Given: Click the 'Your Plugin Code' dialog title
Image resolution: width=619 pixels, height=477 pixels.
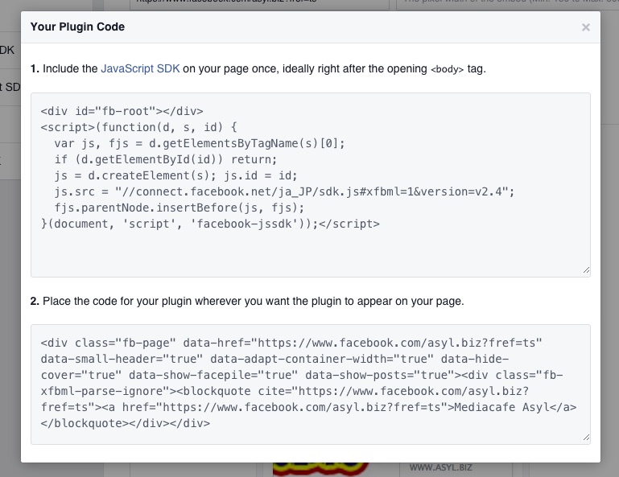Looking at the screenshot, I should click(x=77, y=27).
